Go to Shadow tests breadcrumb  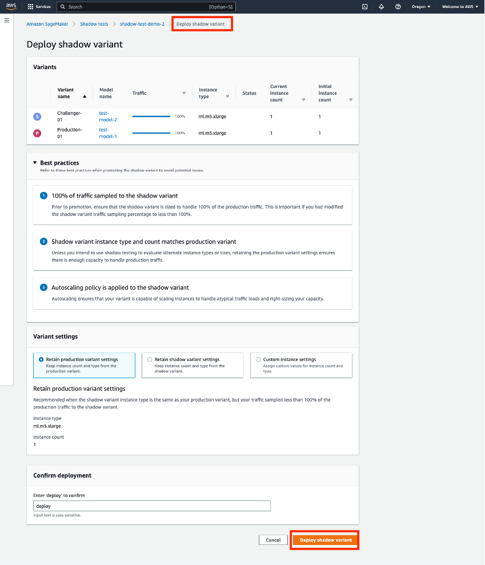pyautogui.click(x=94, y=24)
